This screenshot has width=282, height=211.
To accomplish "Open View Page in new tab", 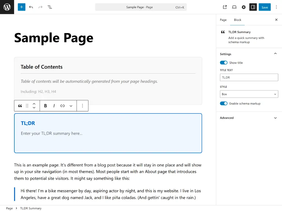I will point(225,7).
